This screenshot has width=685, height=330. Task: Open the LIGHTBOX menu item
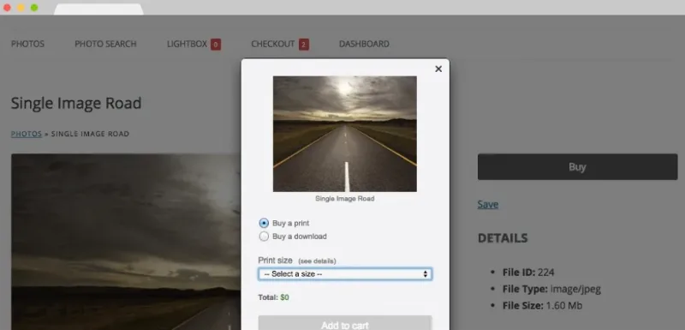(x=187, y=44)
